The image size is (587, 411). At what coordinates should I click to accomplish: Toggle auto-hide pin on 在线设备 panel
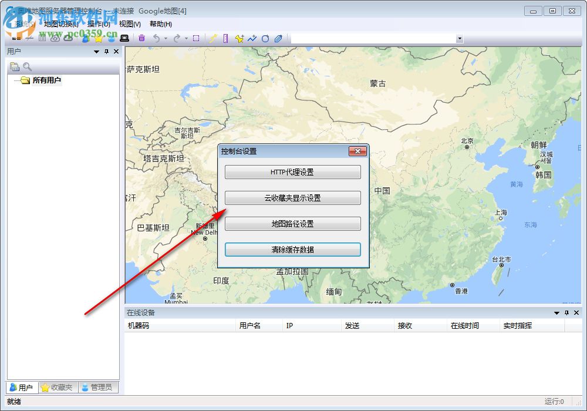click(566, 312)
